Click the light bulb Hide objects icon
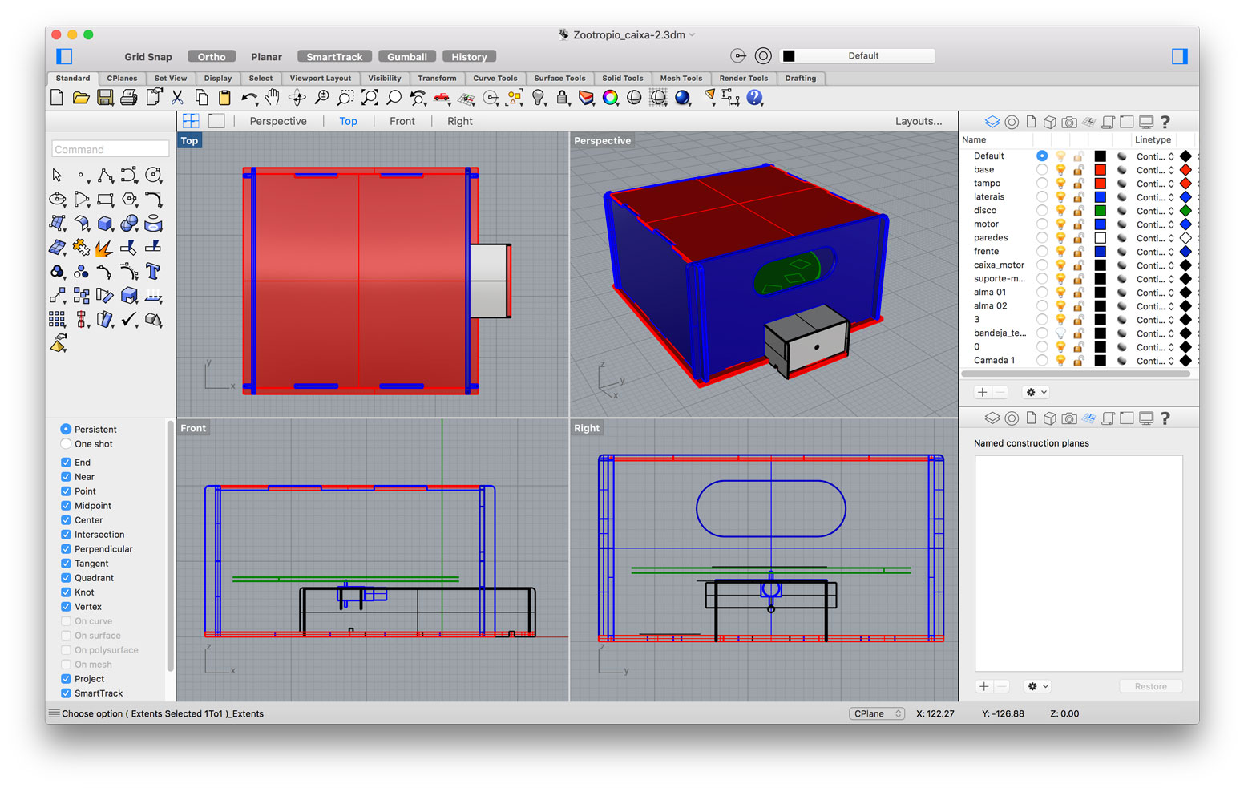This screenshot has width=1244, height=788. point(539,98)
